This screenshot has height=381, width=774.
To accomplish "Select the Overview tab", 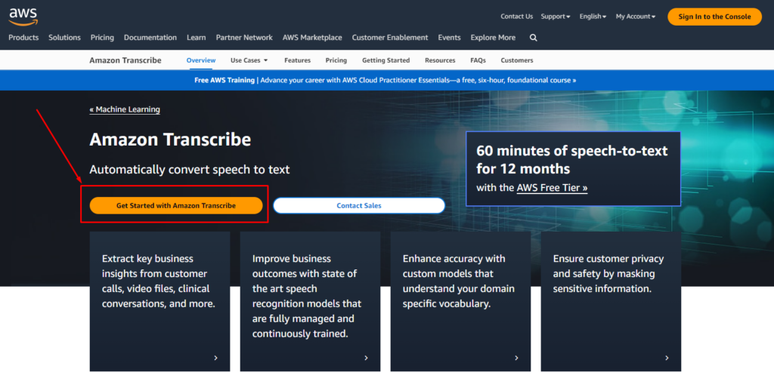I will [x=201, y=60].
